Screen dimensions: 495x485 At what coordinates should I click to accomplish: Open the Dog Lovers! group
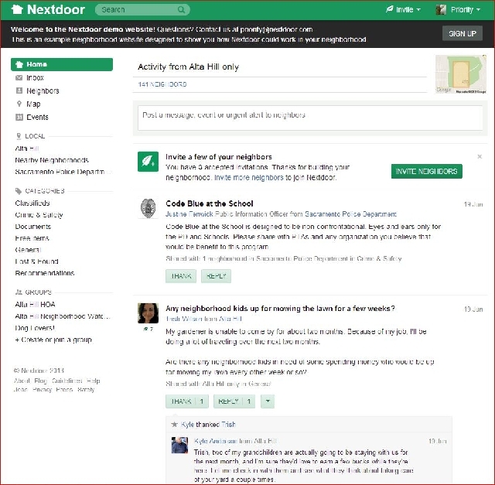coord(35,328)
